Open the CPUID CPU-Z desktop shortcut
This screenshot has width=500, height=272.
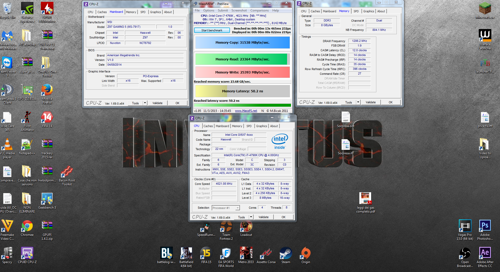coord(27,255)
